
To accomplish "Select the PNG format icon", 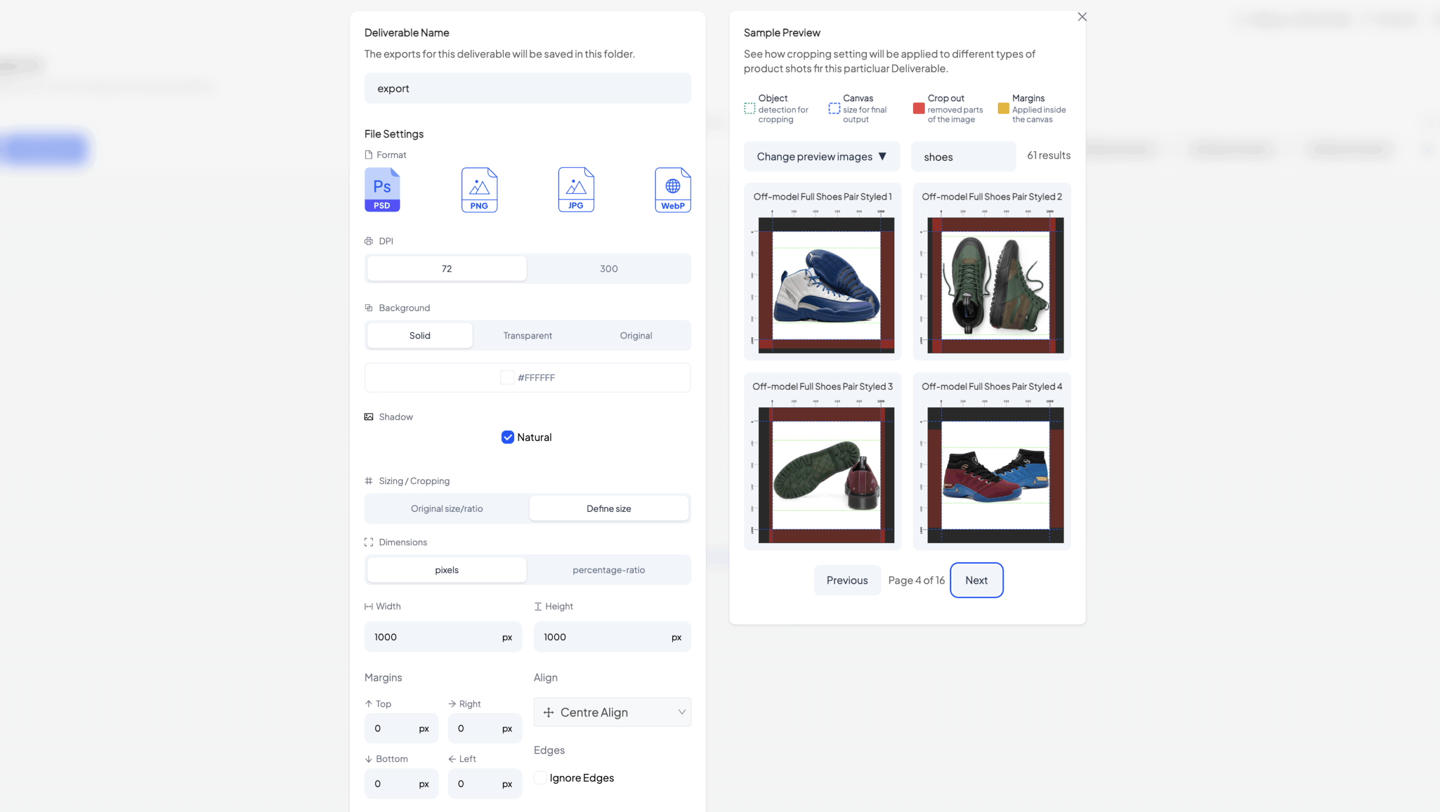I will [x=479, y=190].
